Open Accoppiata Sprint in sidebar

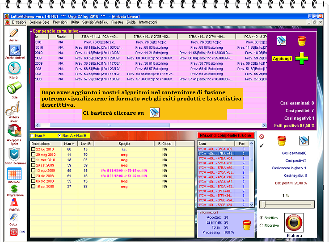click(x=14, y=131)
